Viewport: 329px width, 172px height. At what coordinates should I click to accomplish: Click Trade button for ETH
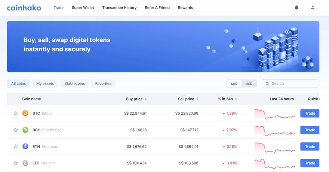point(310,147)
